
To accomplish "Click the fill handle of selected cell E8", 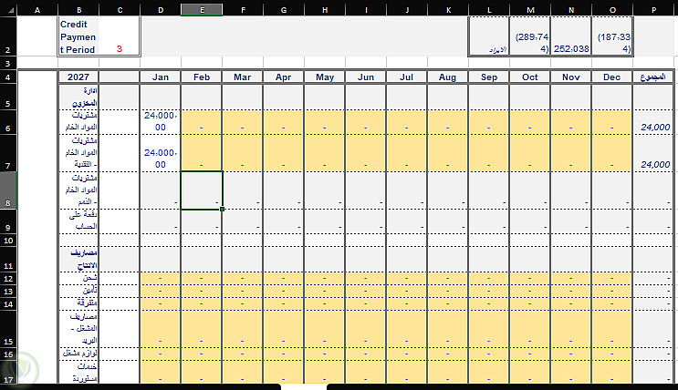I will coord(223,209).
